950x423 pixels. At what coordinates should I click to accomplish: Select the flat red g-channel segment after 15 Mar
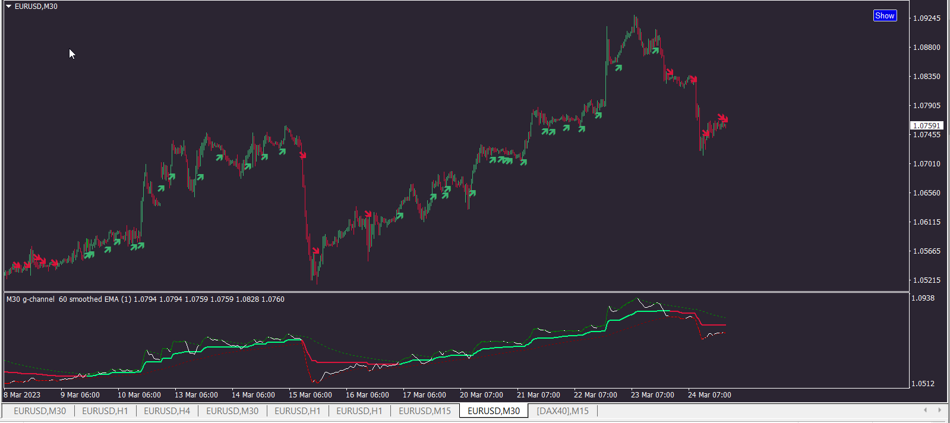click(x=354, y=362)
